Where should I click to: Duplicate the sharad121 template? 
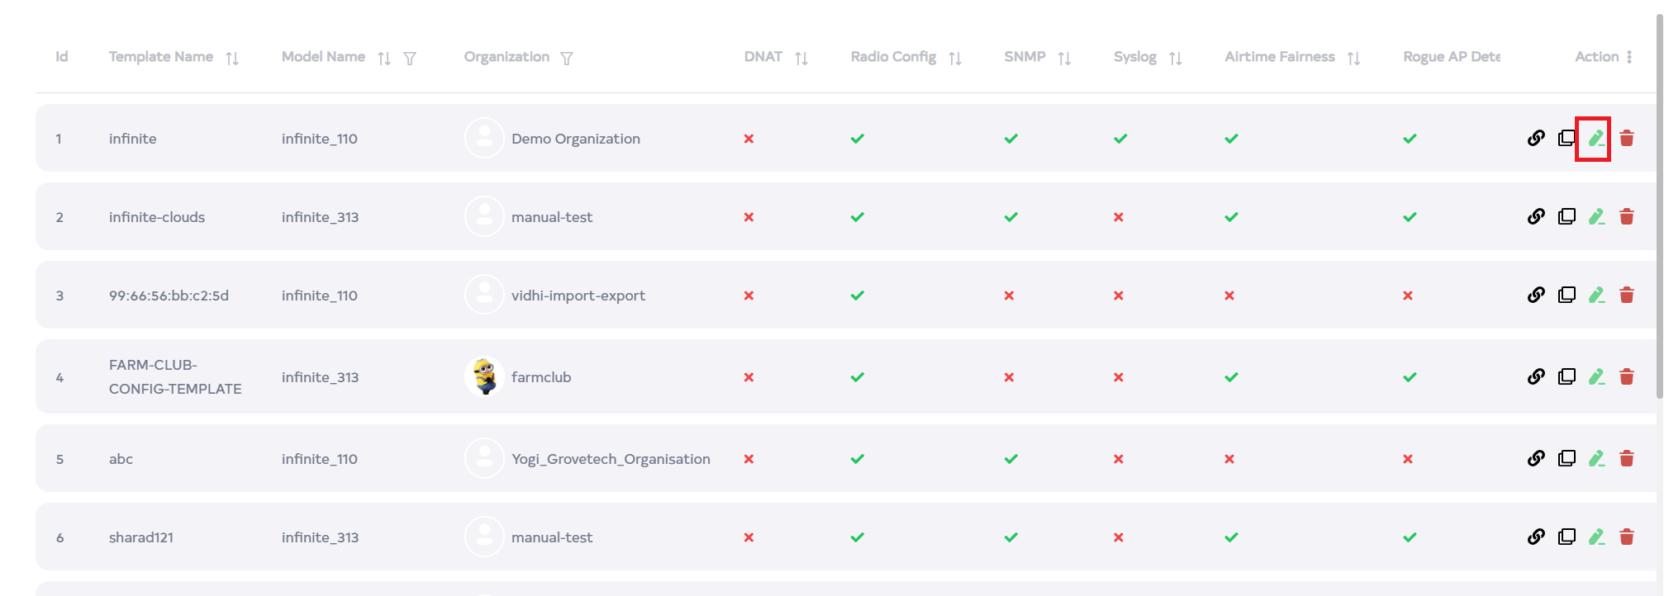[x=1566, y=537]
